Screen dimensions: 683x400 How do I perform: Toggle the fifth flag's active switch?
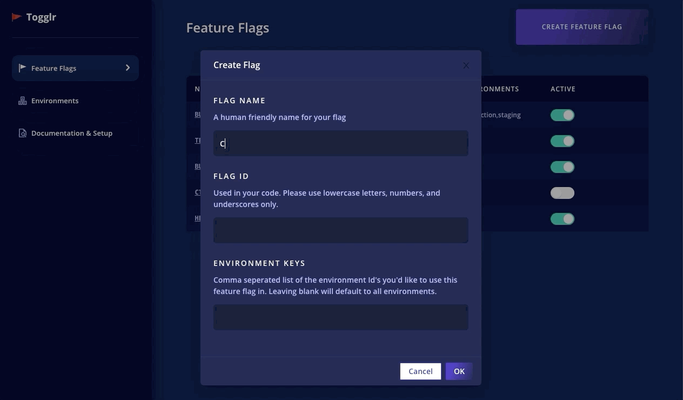pos(562,219)
